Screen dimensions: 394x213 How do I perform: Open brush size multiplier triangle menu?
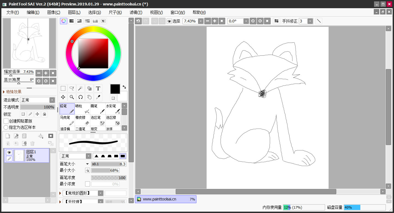[88, 164]
